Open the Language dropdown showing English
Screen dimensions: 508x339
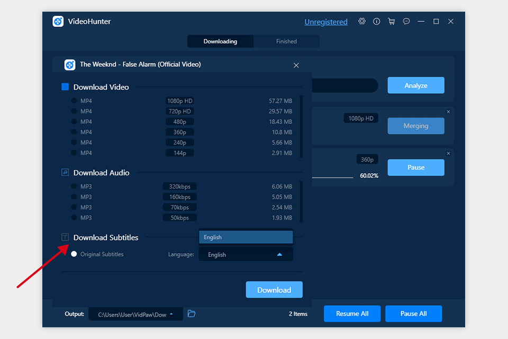[246, 254]
